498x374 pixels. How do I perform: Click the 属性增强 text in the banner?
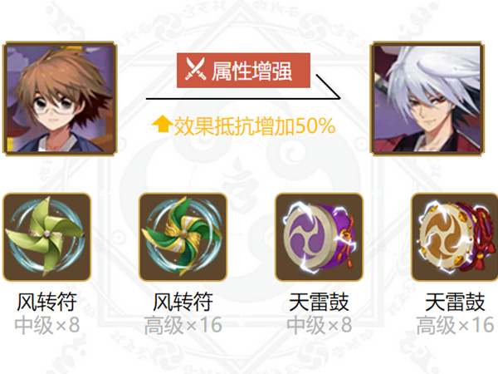251,71
